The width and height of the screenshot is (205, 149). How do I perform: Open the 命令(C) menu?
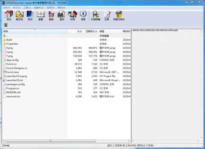click(17, 8)
